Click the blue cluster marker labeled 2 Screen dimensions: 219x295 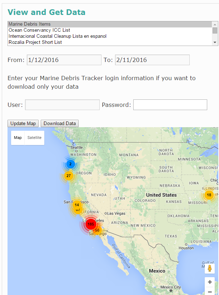point(70,164)
